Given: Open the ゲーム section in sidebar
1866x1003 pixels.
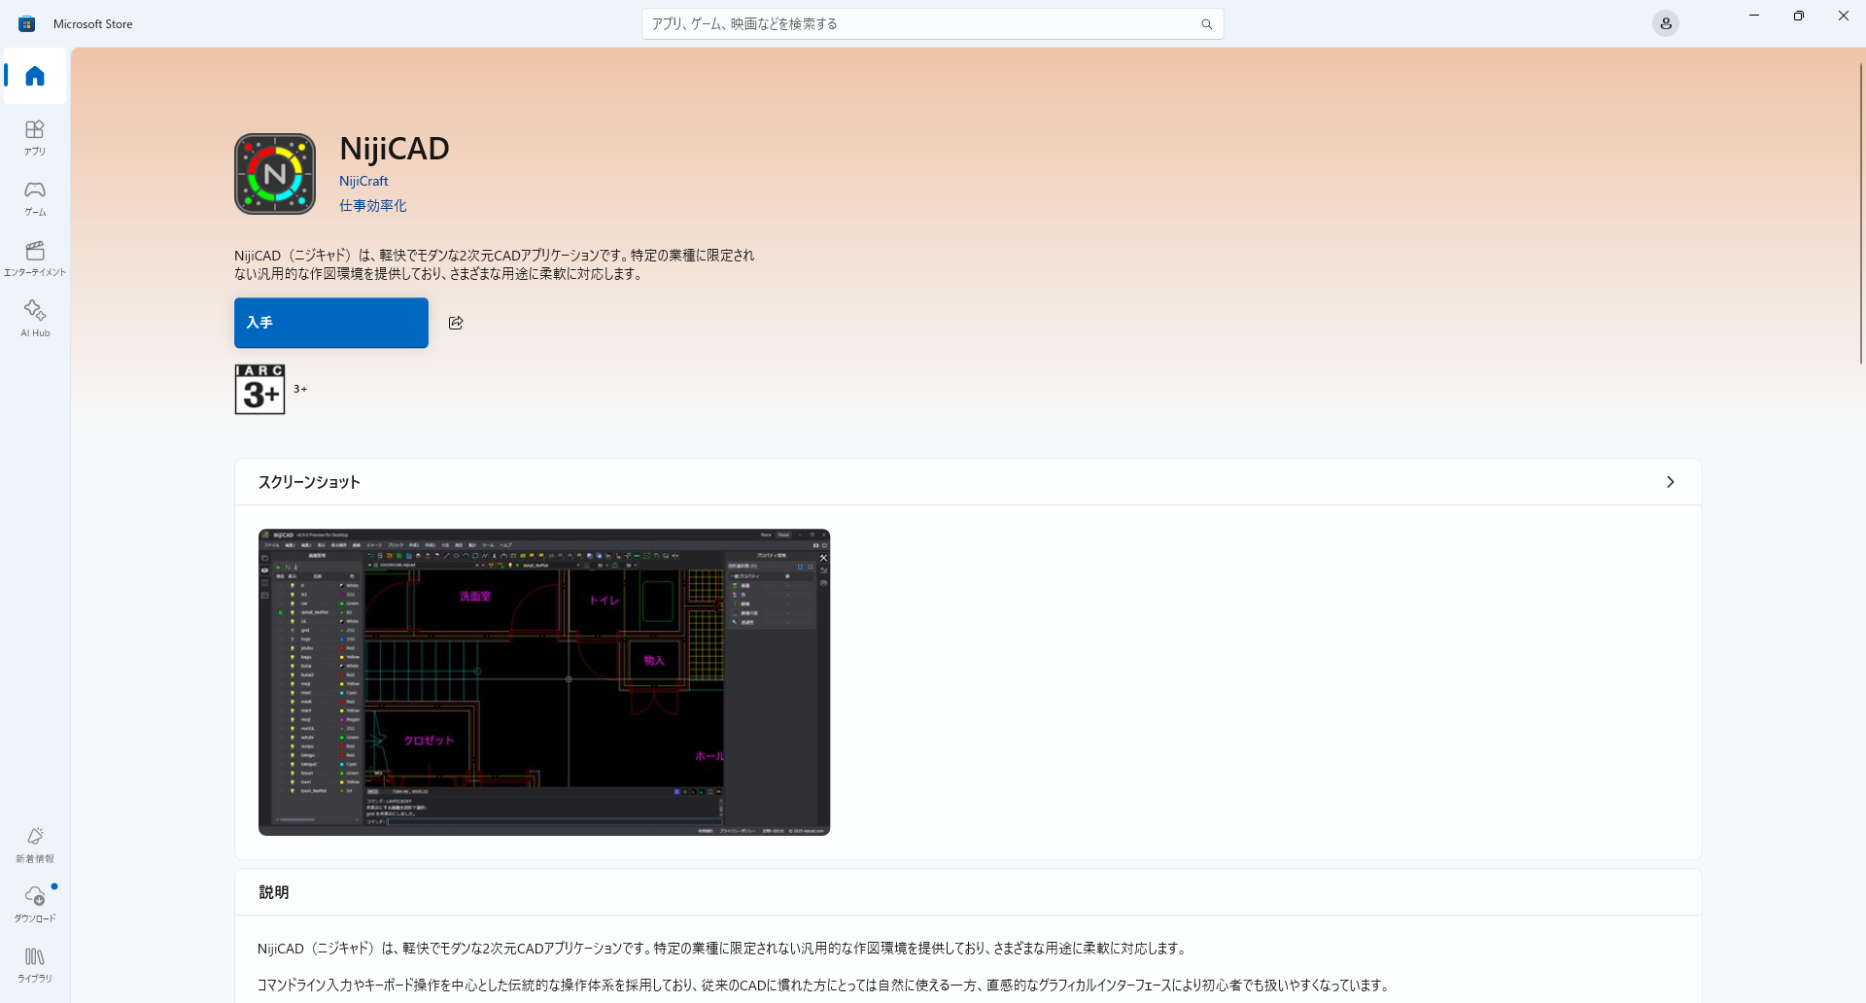Looking at the screenshot, I should tap(35, 197).
